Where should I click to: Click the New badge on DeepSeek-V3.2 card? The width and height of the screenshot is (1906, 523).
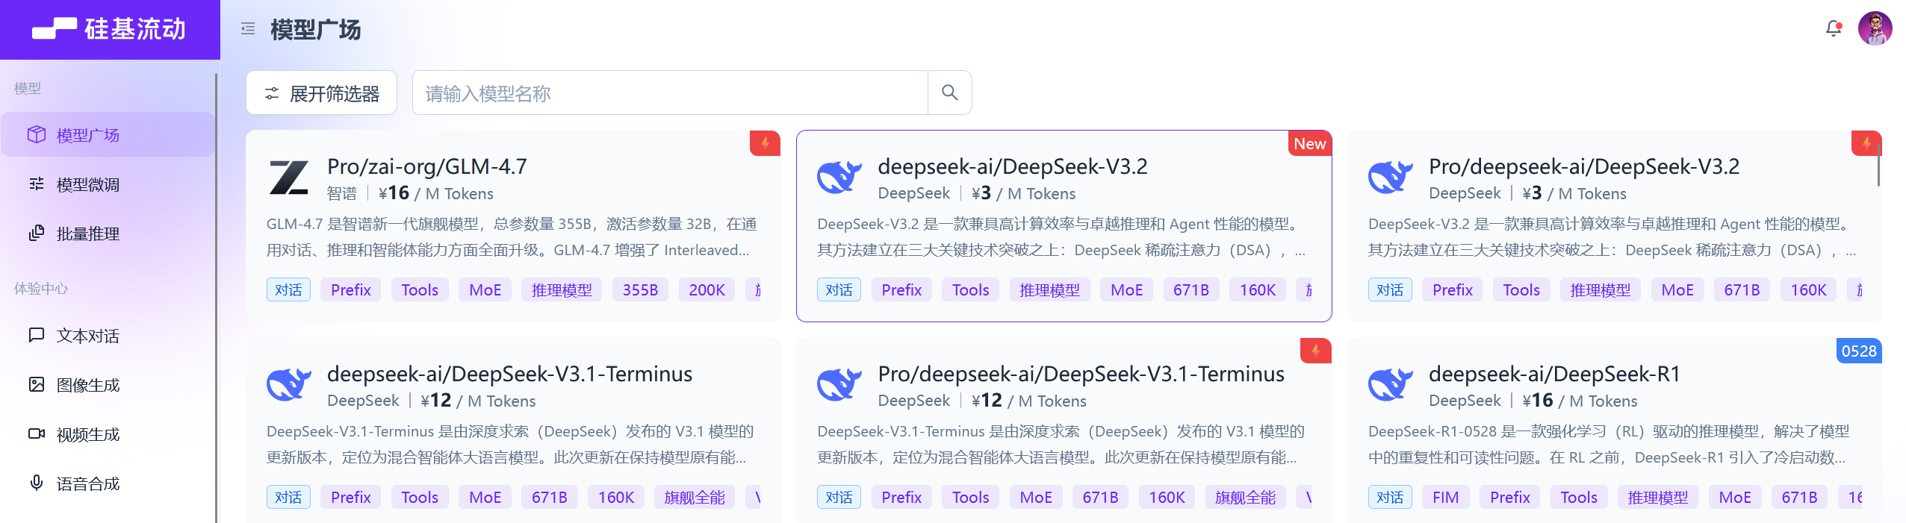click(1310, 143)
